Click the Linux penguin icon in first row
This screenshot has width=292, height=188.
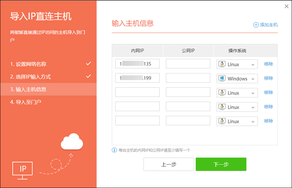pyautogui.click(x=222, y=64)
